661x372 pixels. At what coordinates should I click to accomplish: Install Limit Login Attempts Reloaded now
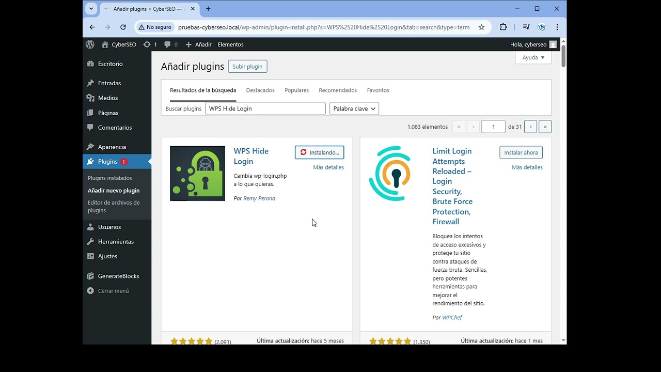pyautogui.click(x=521, y=152)
